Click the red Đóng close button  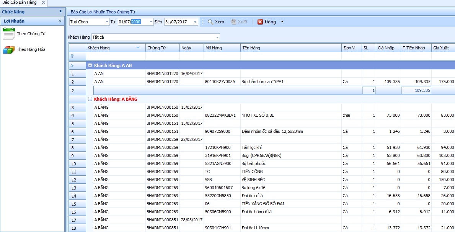266,22
